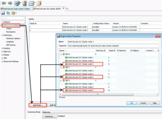Click Cancel in Engine Node Properties
The image size is (162, 119).
tap(143, 103)
